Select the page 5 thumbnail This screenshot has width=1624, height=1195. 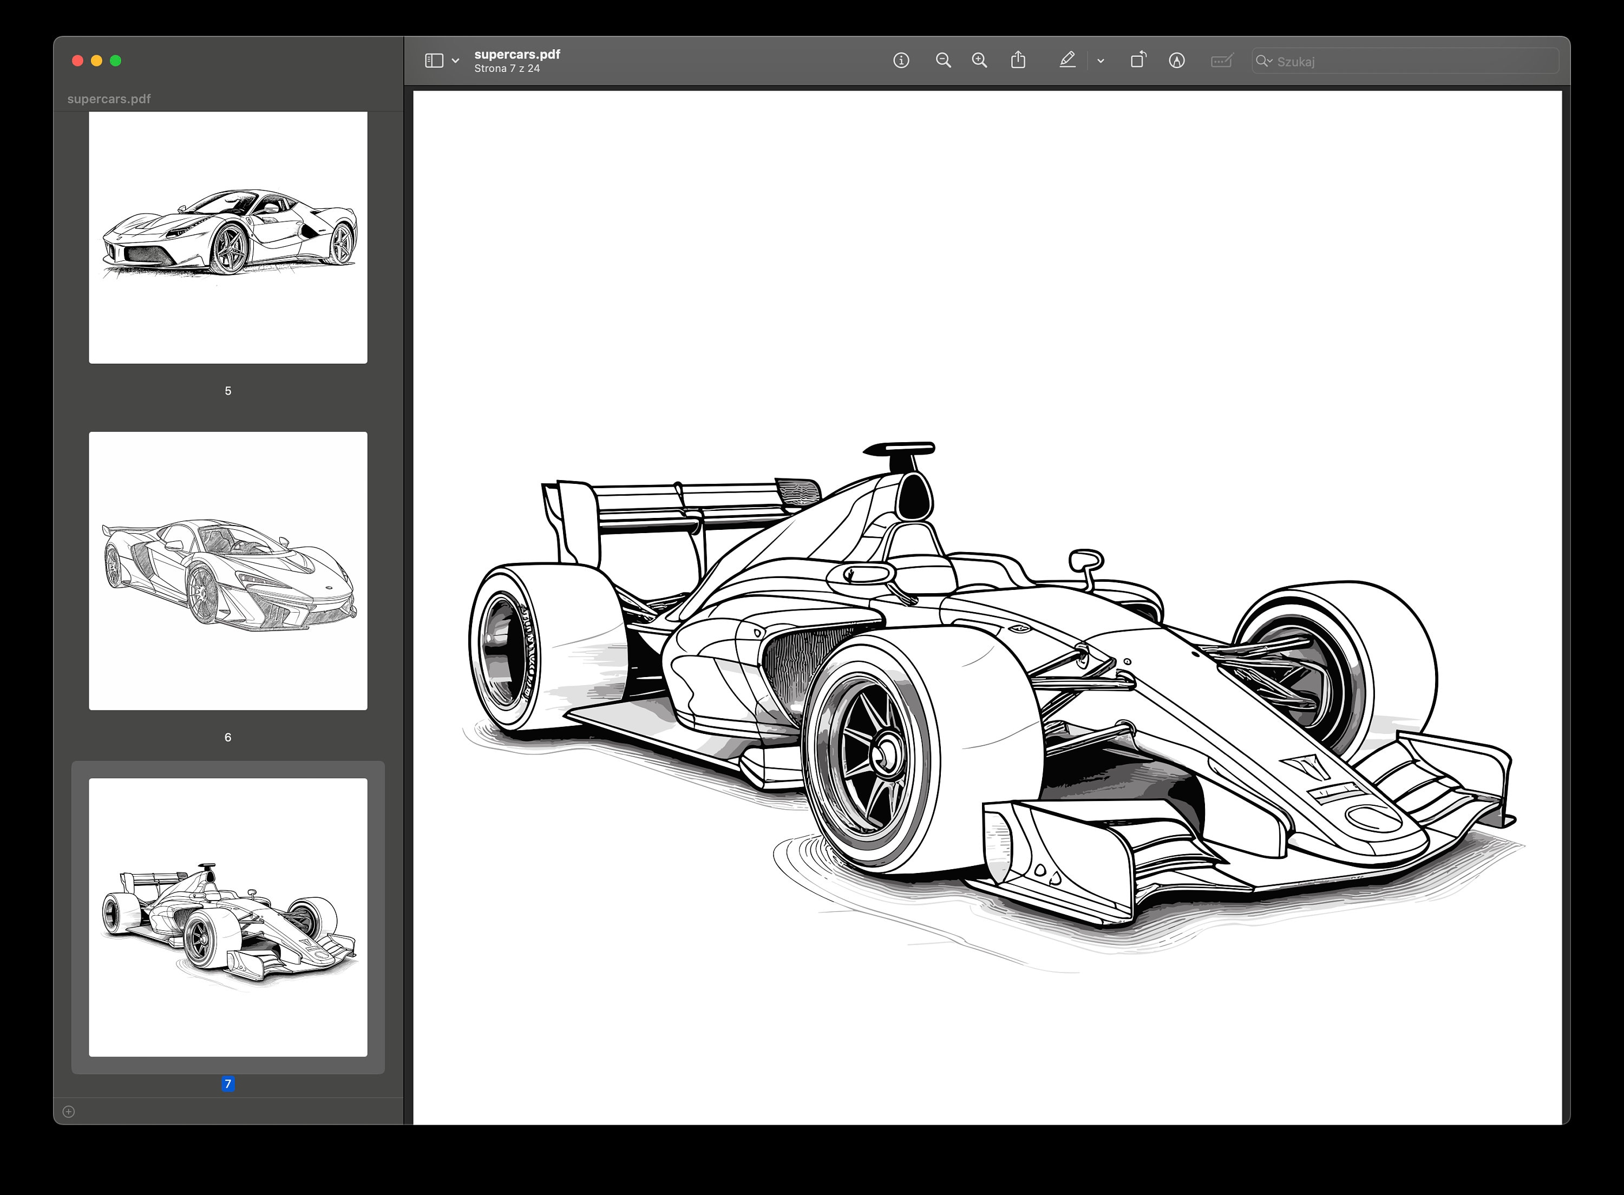[228, 237]
